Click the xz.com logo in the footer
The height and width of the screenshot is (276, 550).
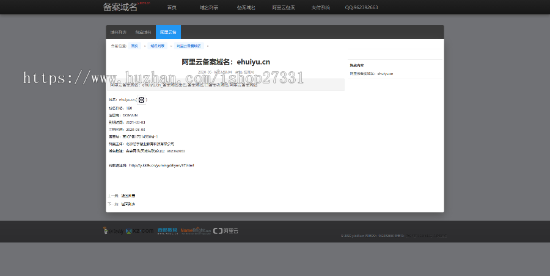coord(139,231)
